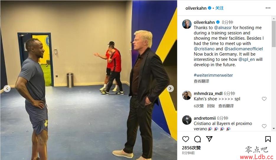Share the post via paper plane icon
The width and height of the screenshot is (276, 160).
(x=209, y=139)
